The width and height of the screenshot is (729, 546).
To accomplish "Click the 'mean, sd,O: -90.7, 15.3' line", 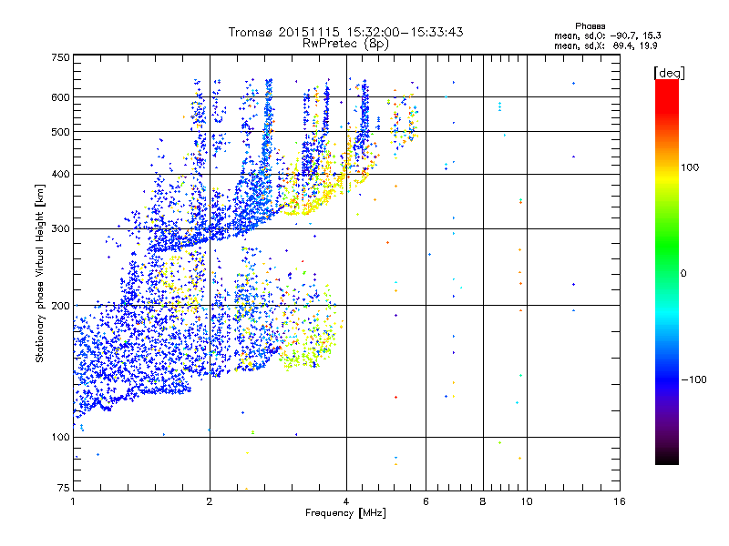I will pos(607,36).
